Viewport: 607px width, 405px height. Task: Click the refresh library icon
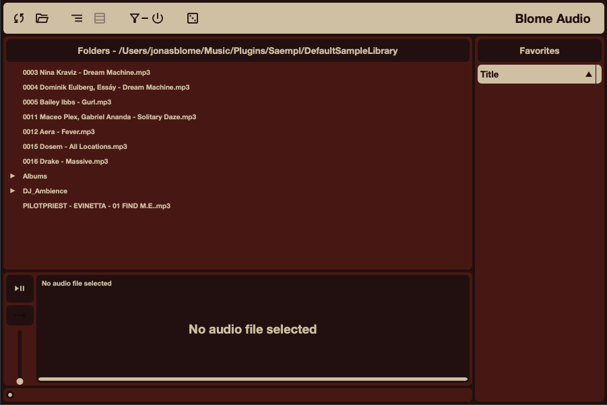(18, 18)
